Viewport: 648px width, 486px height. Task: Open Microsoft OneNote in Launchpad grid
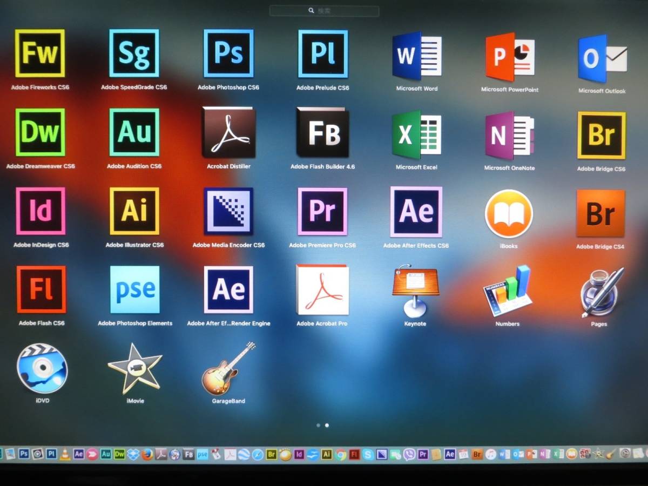[509, 136]
